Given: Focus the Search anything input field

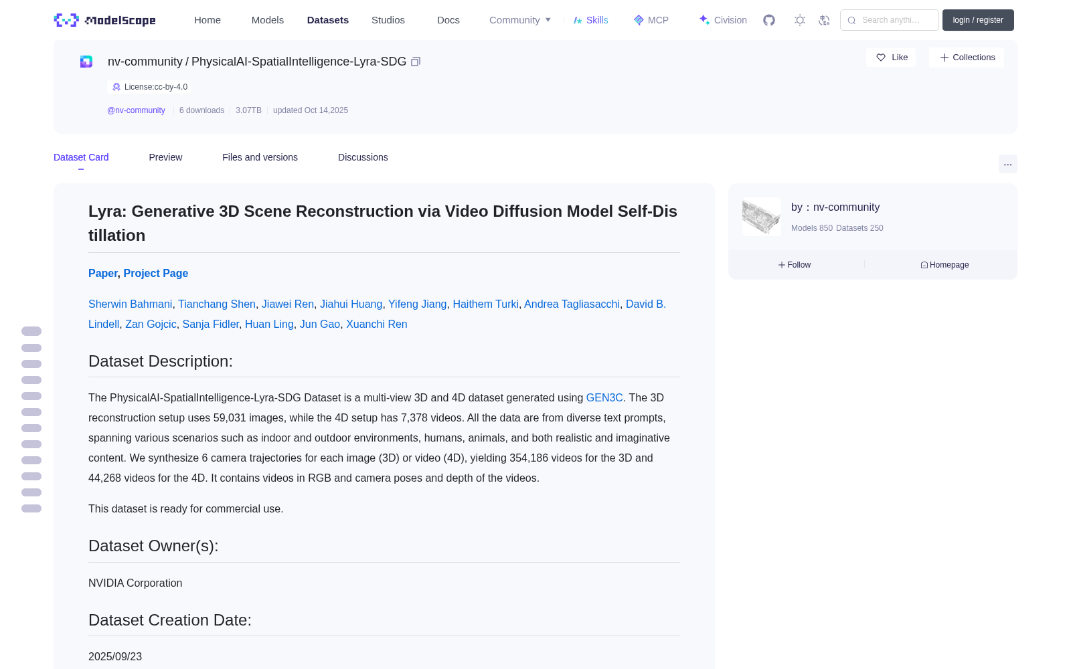Looking at the screenshot, I should (x=890, y=20).
